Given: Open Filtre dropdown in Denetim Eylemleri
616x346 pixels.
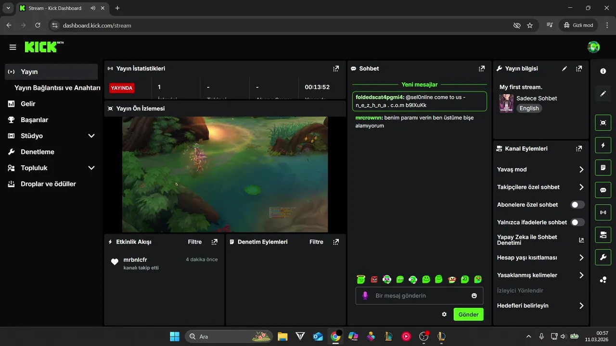Looking at the screenshot, I should click(x=316, y=242).
